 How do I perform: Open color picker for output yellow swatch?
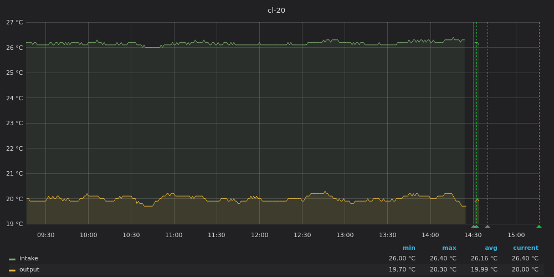[12, 270]
